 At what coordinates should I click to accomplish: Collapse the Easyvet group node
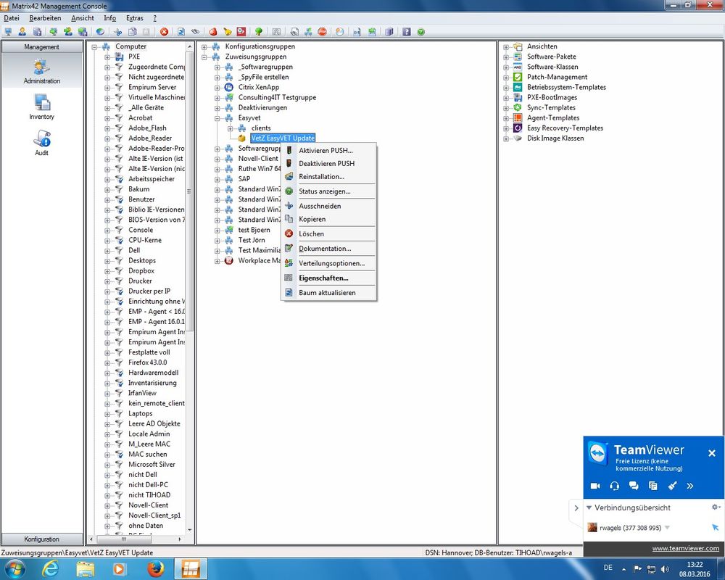[218, 117]
